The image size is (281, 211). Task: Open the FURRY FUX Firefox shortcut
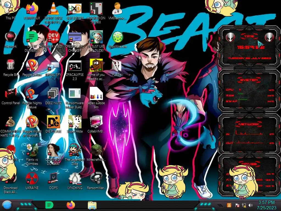[32, 11]
